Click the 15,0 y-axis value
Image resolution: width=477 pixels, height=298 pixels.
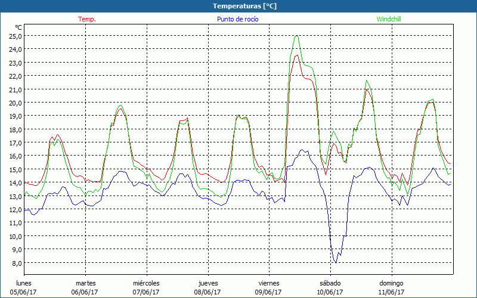coord(16,170)
